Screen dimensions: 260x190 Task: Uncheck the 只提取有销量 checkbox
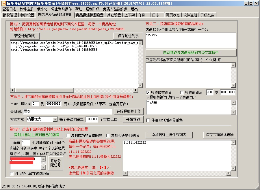click(148, 93)
